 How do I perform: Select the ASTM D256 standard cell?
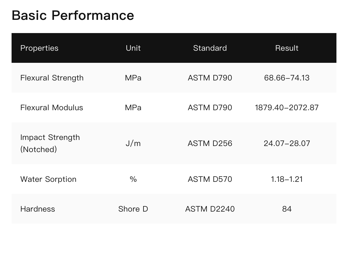[210, 144]
